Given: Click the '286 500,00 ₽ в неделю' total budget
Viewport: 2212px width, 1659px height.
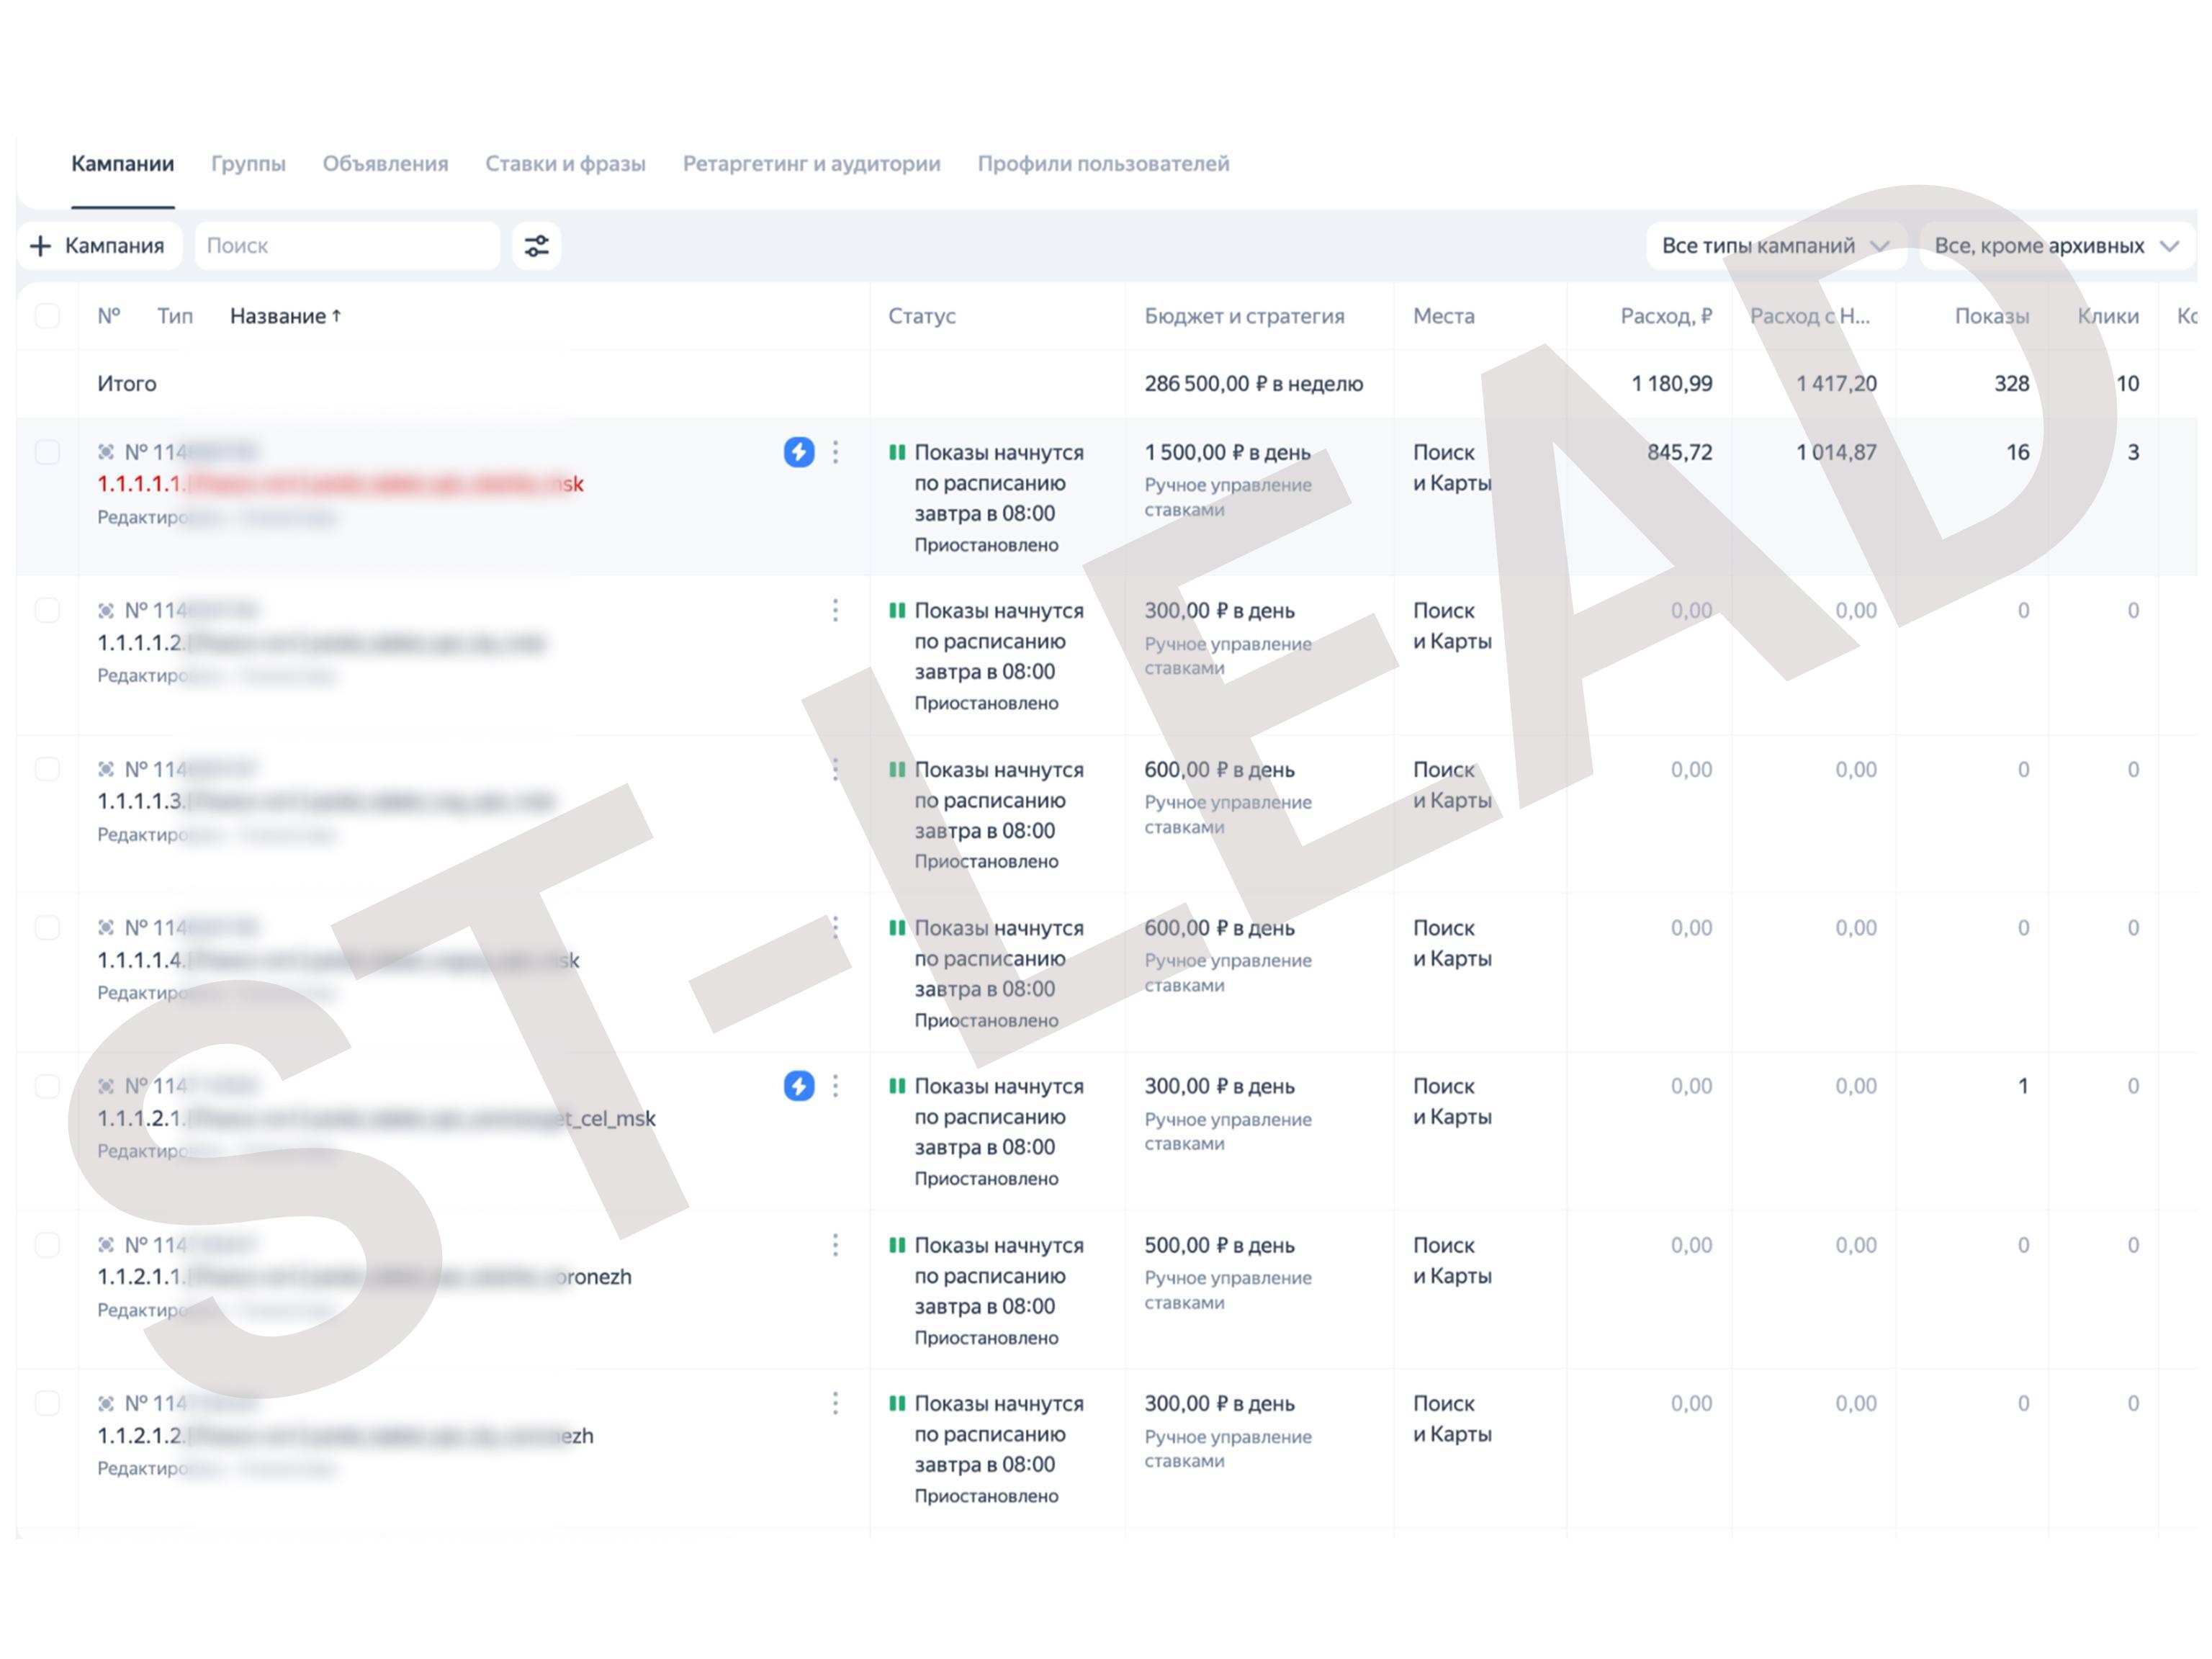Looking at the screenshot, I should [x=1253, y=384].
